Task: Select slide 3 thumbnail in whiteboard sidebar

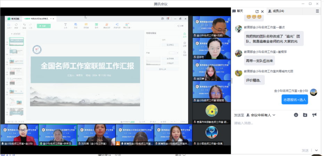Action: pos(16,61)
